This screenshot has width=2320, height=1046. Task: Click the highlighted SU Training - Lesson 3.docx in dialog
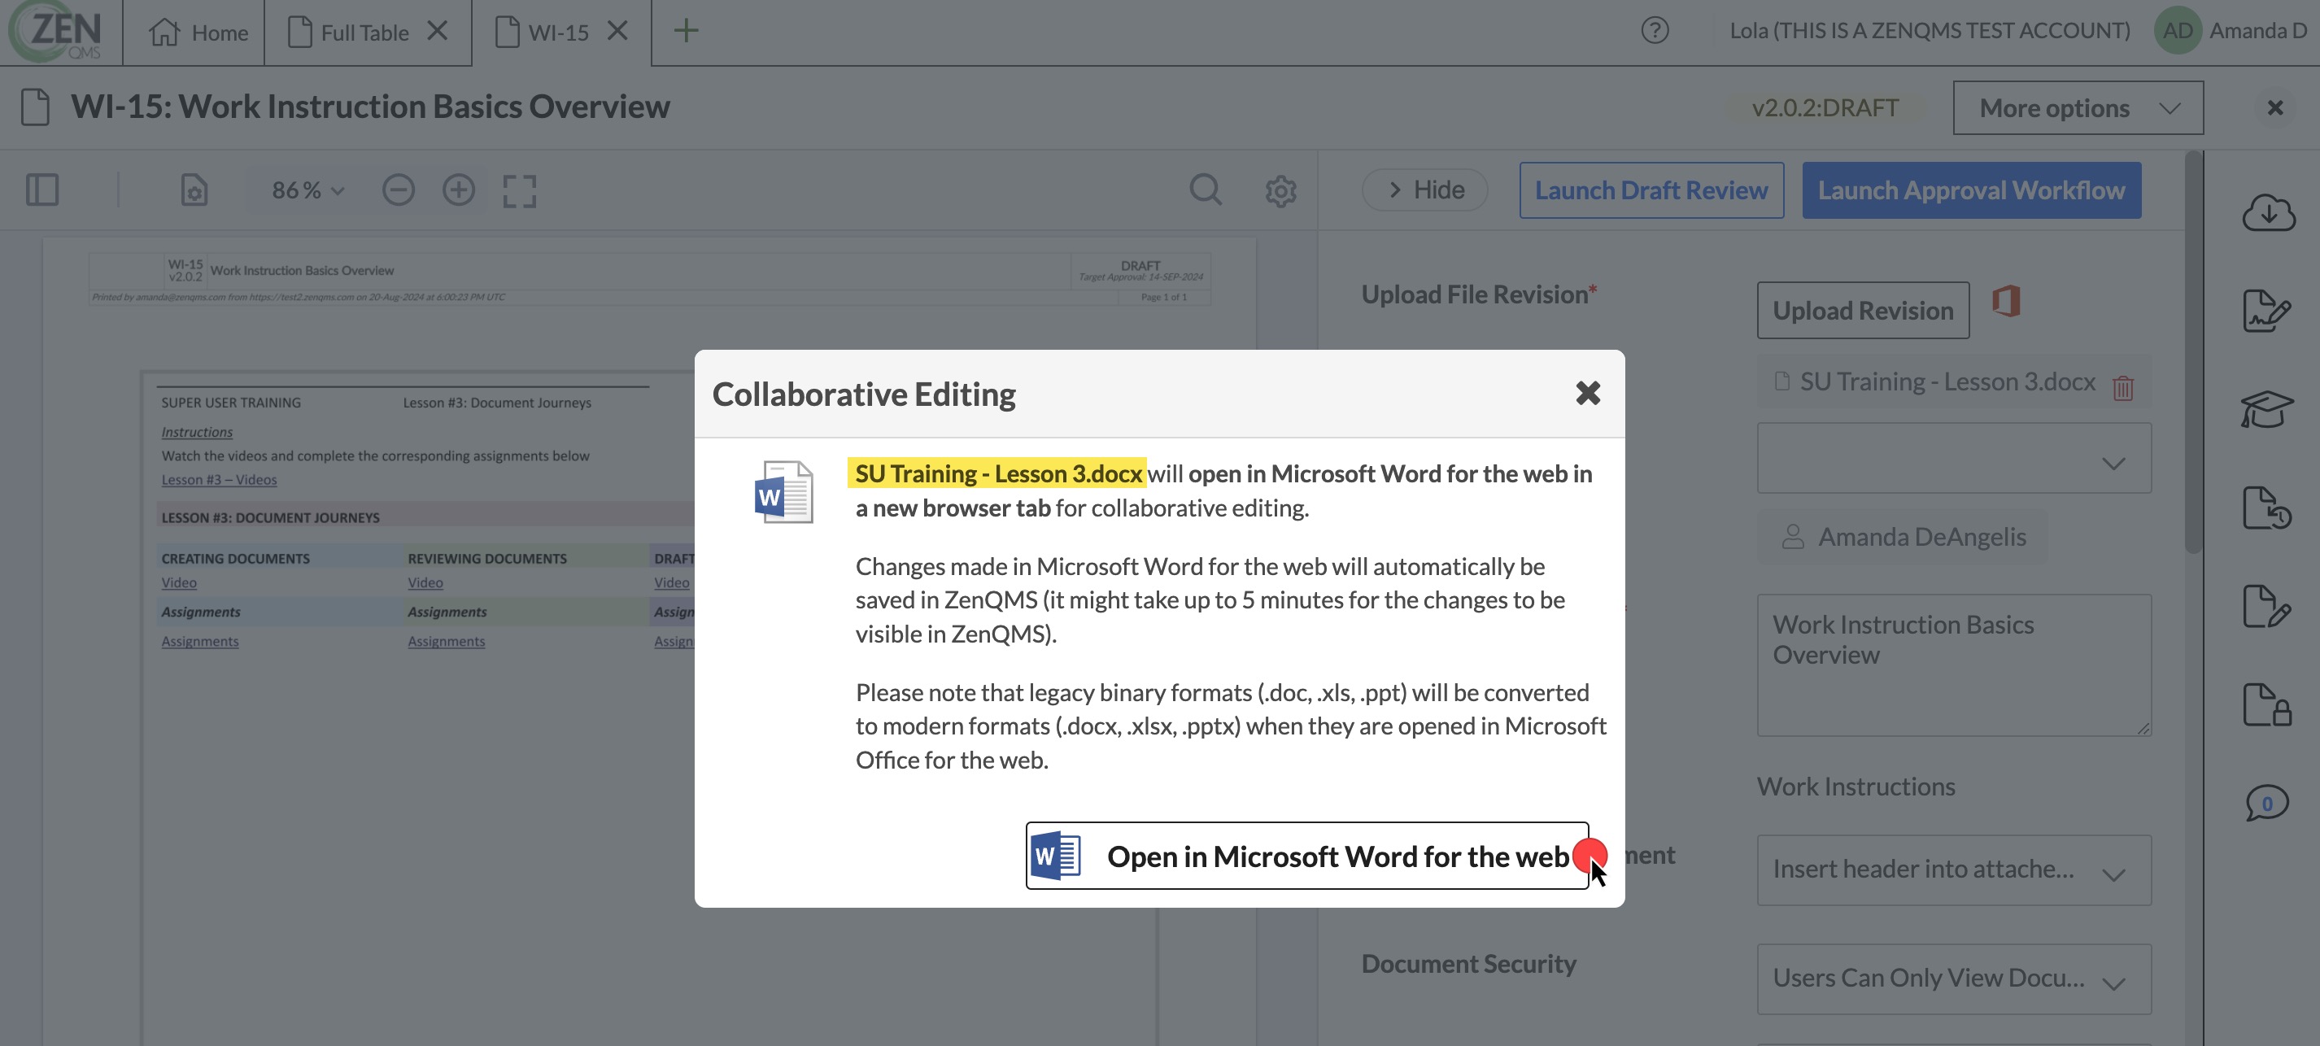(x=997, y=473)
